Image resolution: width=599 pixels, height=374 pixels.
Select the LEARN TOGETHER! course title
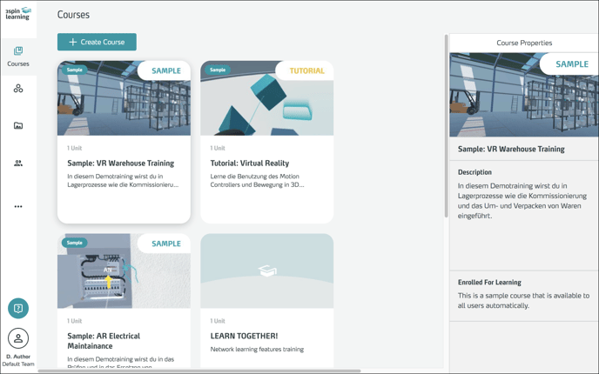(x=245, y=336)
